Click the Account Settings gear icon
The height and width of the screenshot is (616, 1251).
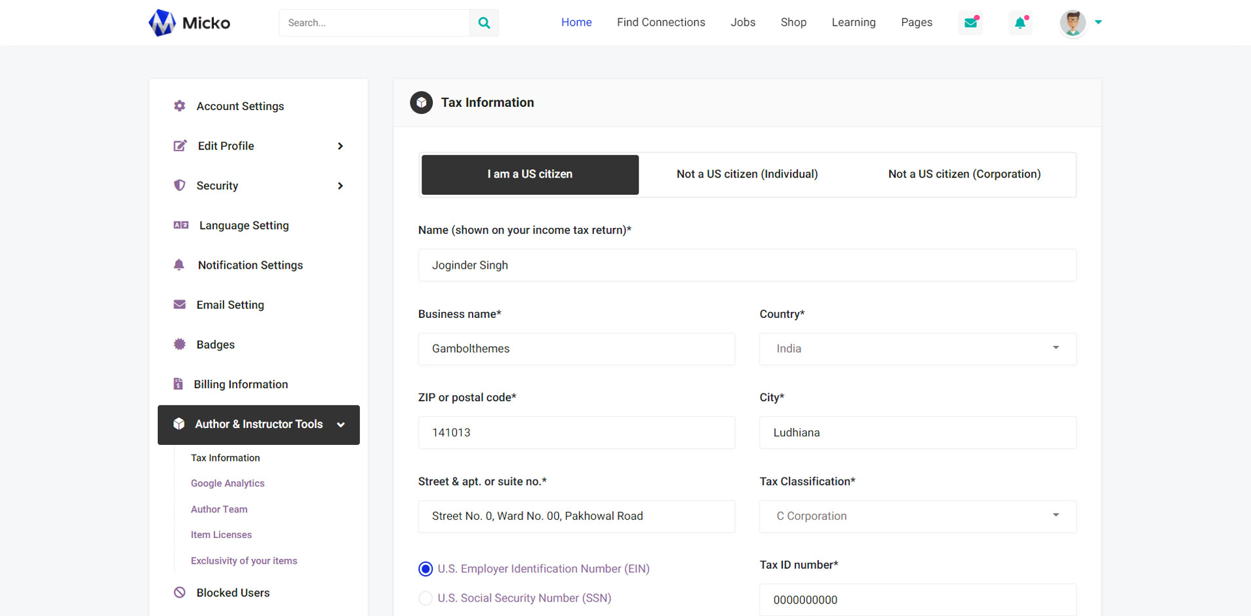pos(180,106)
